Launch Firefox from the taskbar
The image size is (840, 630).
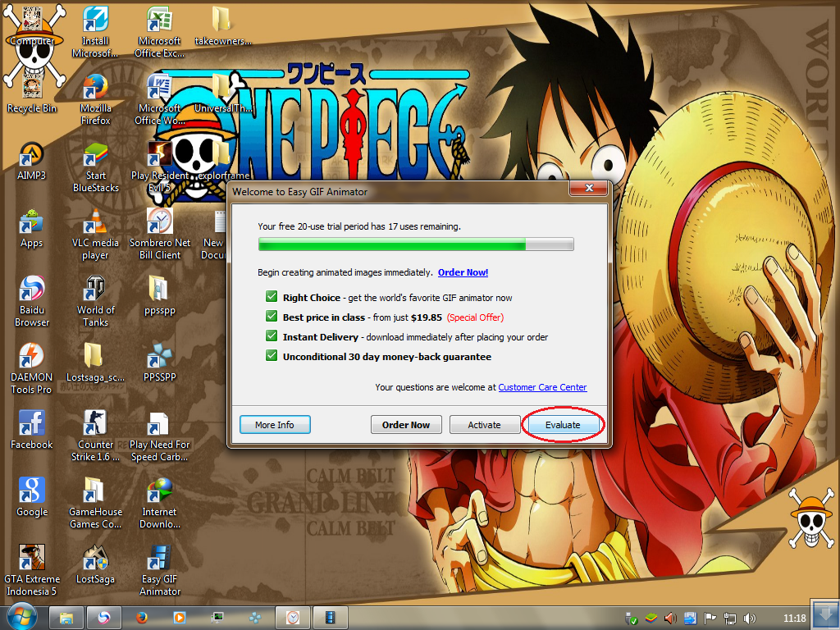[141, 619]
